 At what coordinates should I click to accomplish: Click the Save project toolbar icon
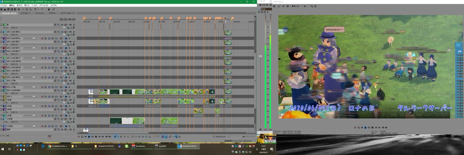pos(9,9)
